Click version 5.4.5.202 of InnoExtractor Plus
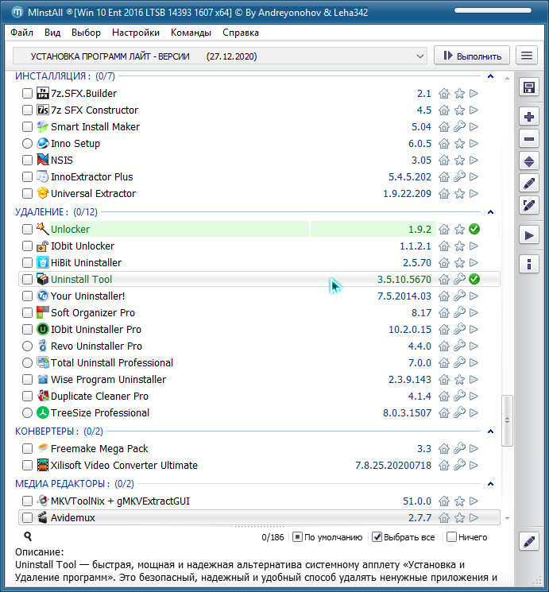The height and width of the screenshot is (592, 549). click(410, 177)
